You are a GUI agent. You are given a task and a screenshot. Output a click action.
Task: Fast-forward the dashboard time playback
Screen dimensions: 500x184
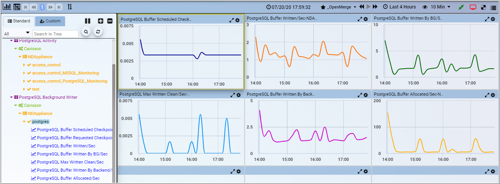point(375,7)
